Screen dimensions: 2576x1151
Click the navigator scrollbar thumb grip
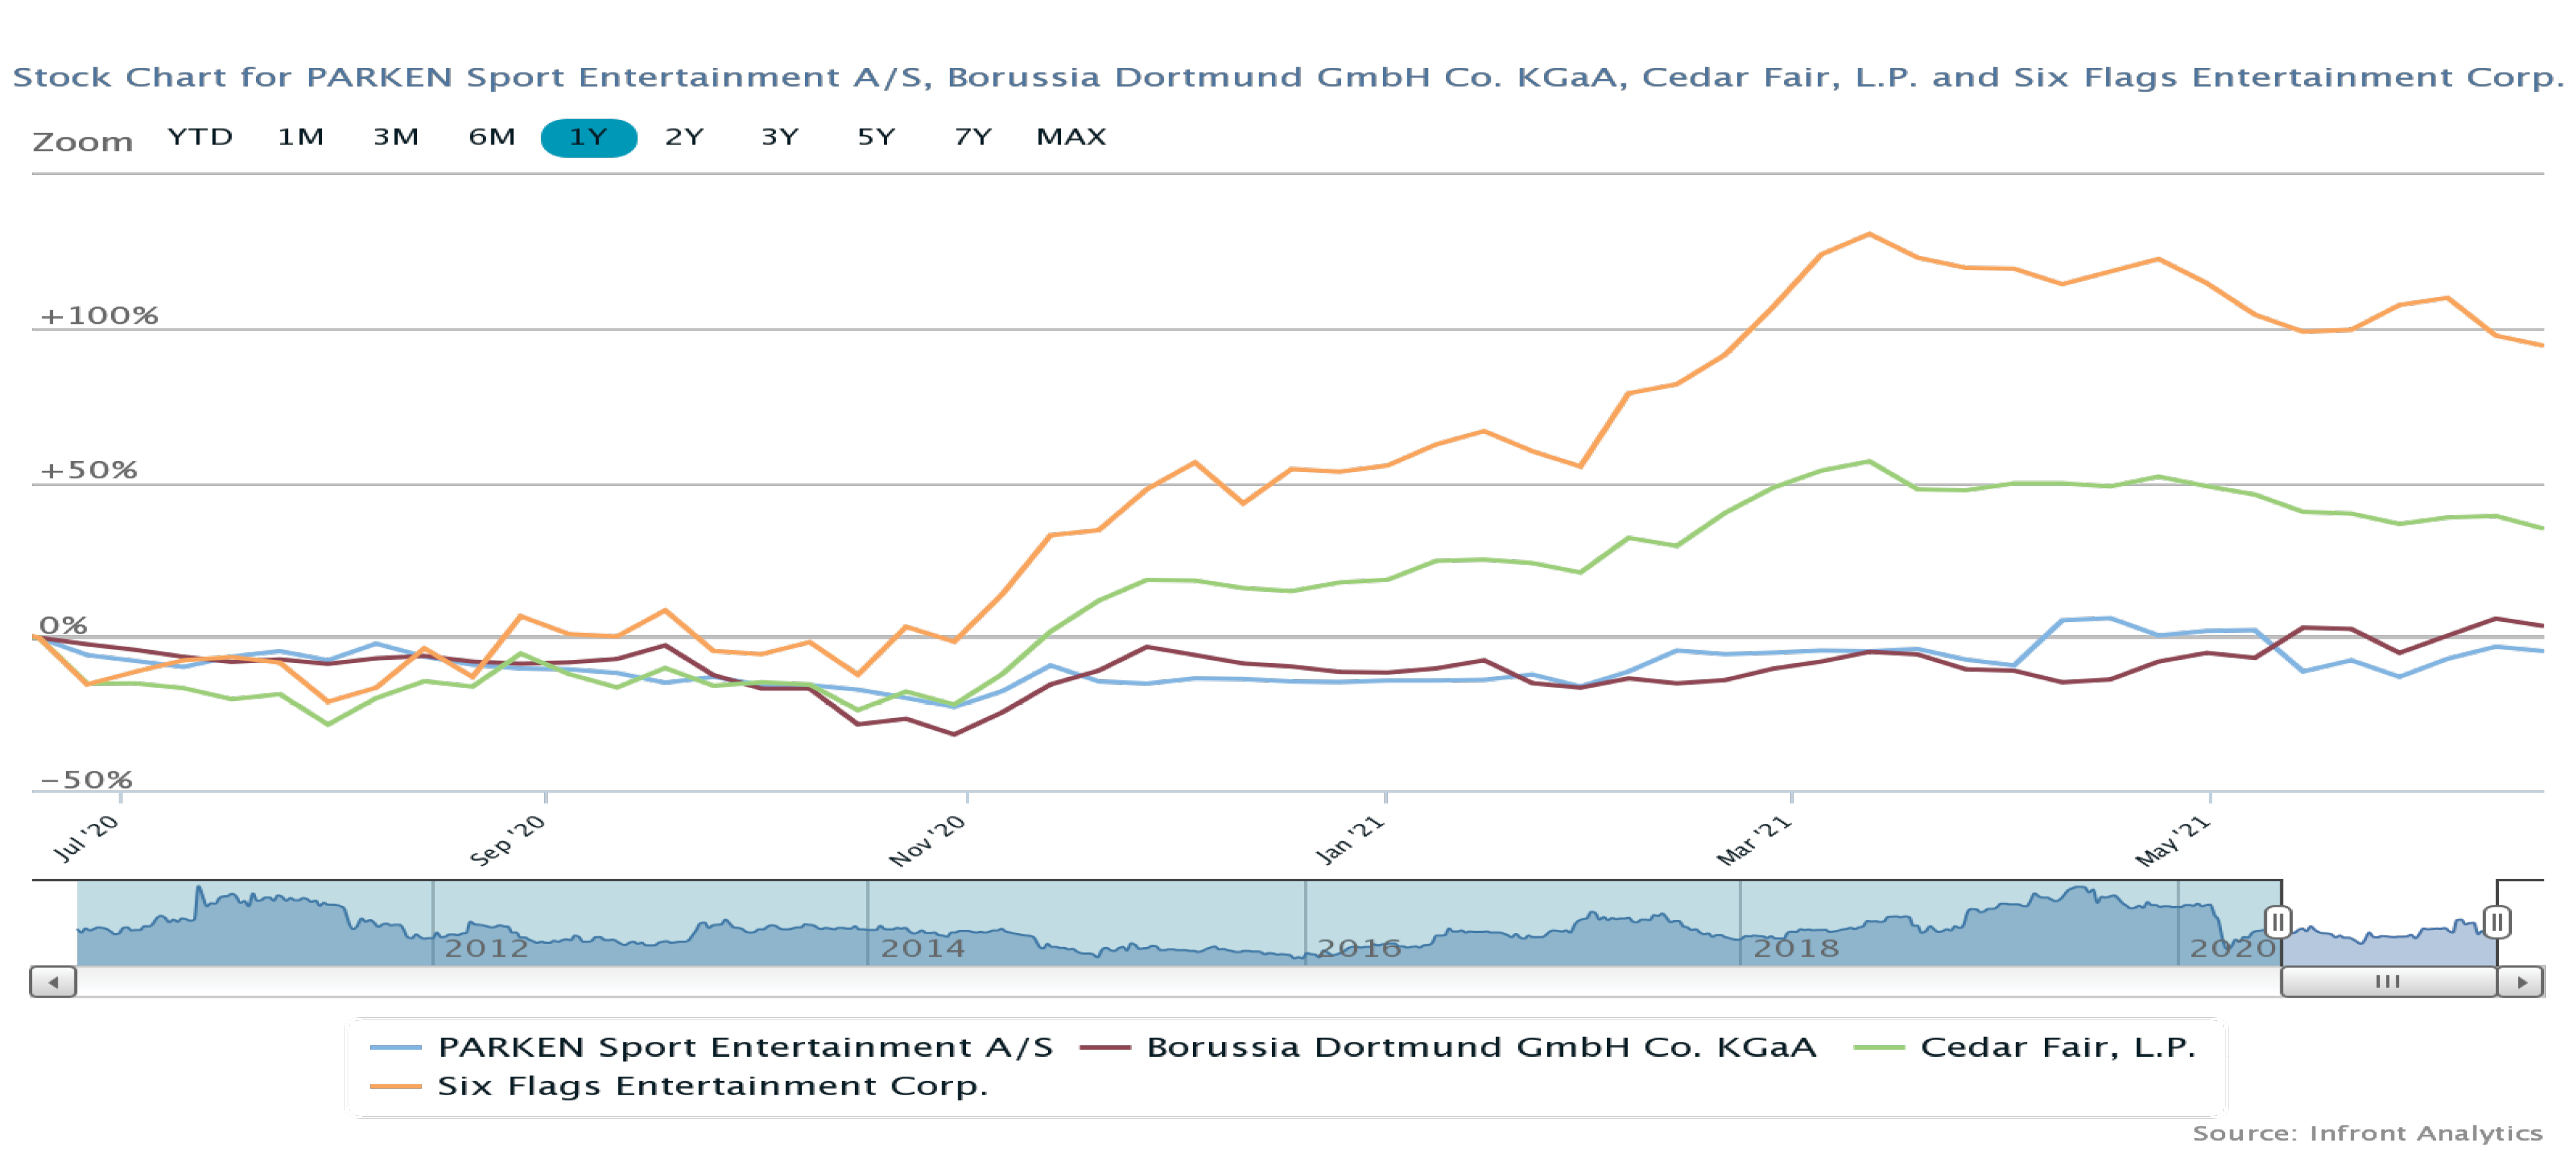click(x=2387, y=982)
